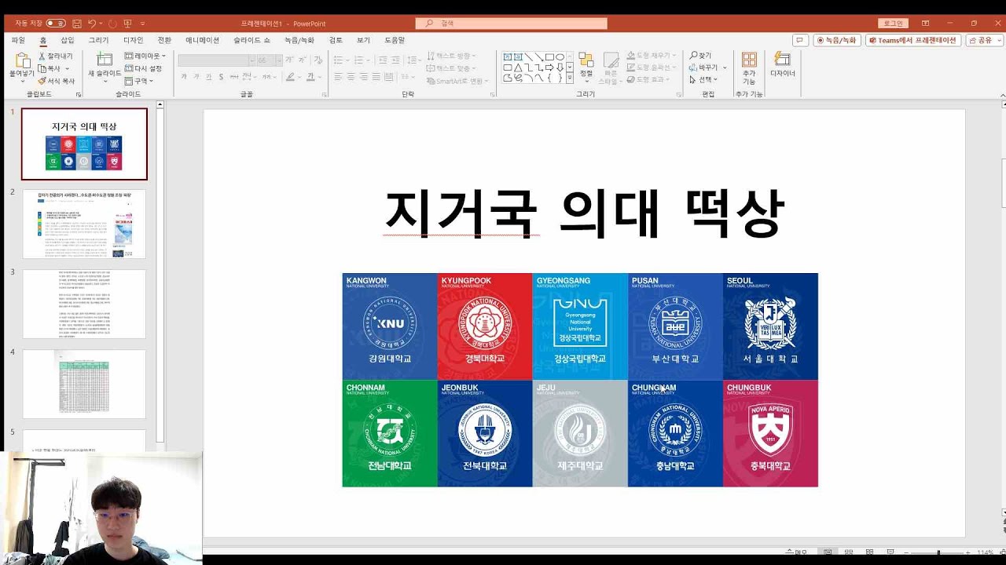Open the 검토 (Review) tab
This screenshot has width=1006, height=565.
(x=336, y=40)
